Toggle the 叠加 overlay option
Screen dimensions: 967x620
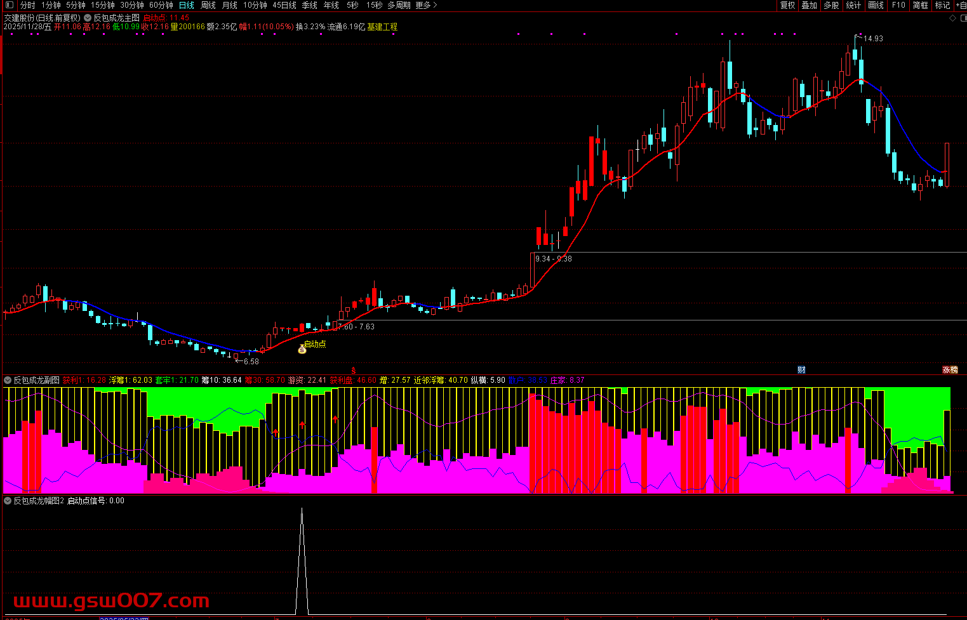tap(809, 5)
